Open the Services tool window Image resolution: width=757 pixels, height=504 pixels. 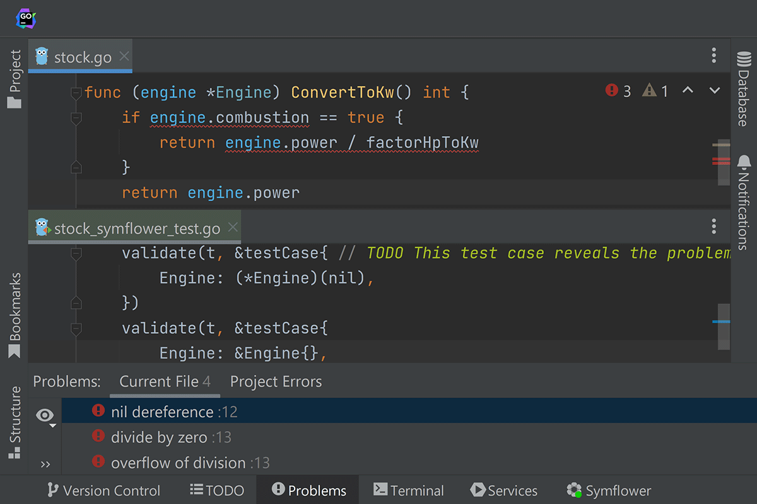[x=504, y=490]
